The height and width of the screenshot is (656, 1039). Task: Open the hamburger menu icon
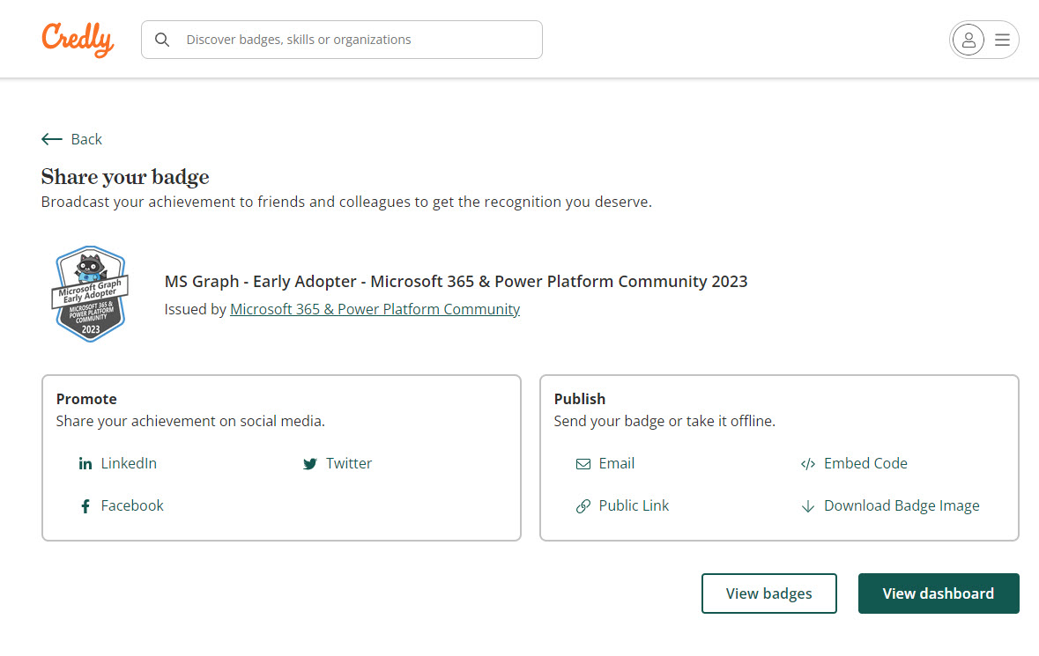1002,40
